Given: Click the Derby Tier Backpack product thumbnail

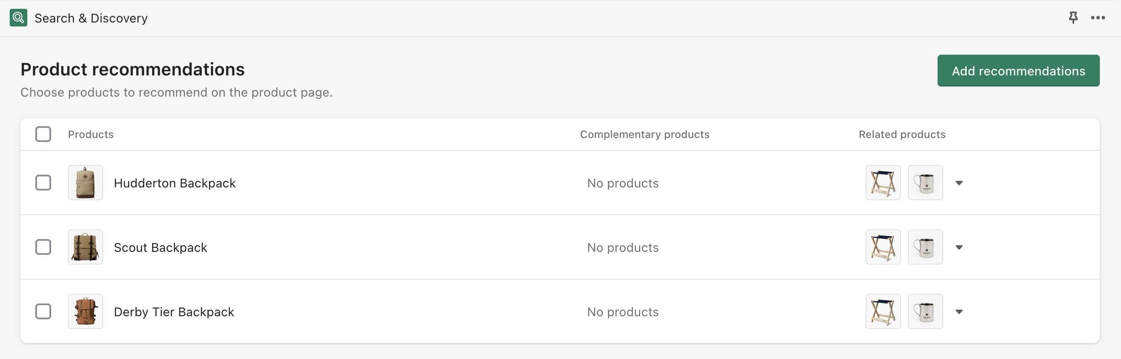Looking at the screenshot, I should (86, 311).
